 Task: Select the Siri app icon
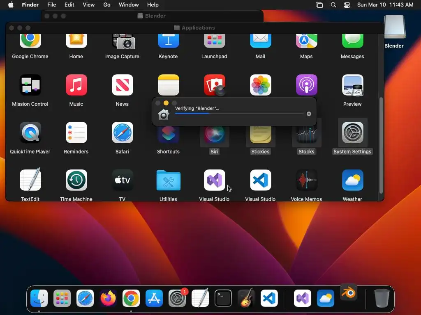coord(214,135)
